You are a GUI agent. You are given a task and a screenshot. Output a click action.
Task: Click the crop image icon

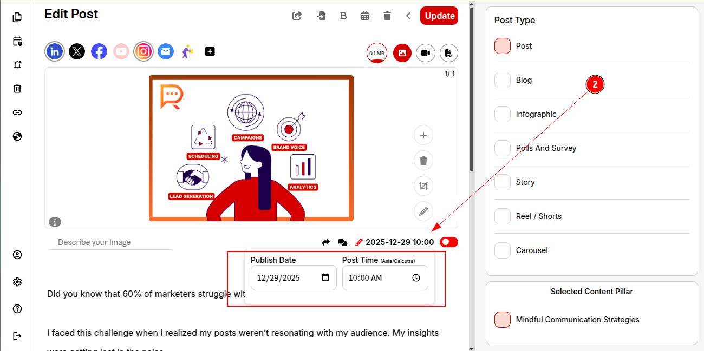[x=423, y=186]
